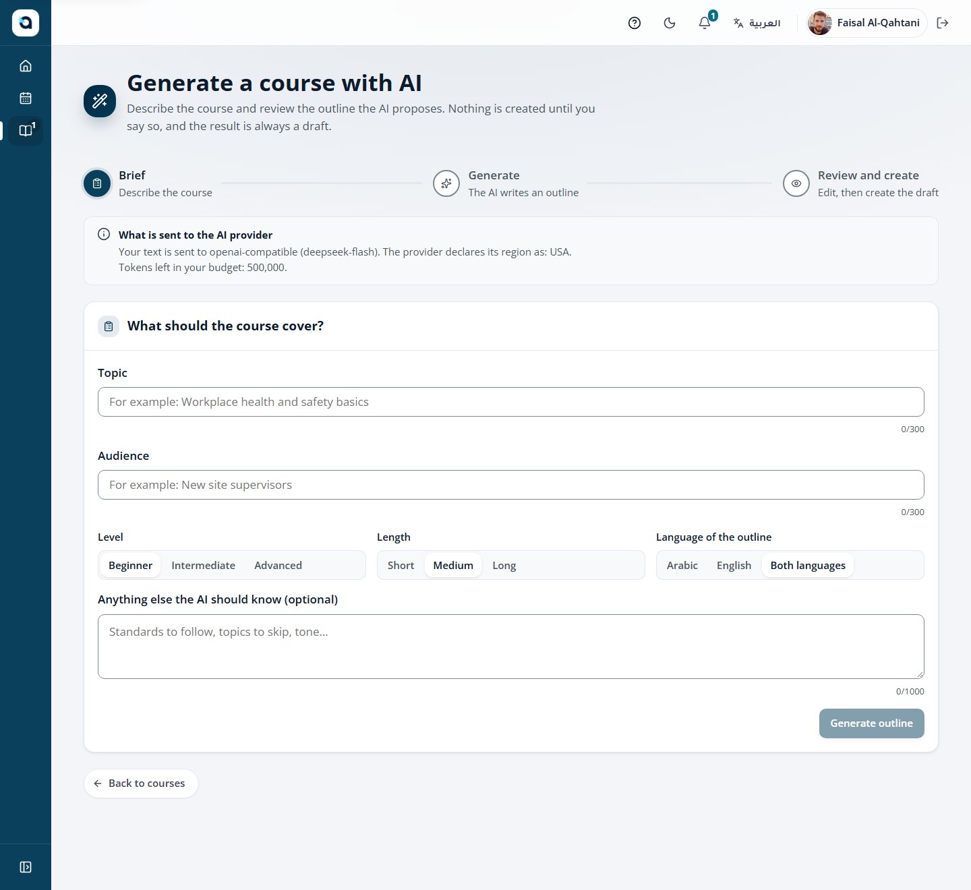971x890 pixels.
Task: Select the Advanced level
Action: (278, 565)
